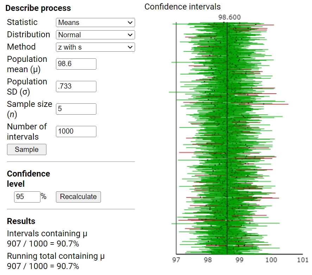Select the Population SD (σ) field

tap(76, 86)
